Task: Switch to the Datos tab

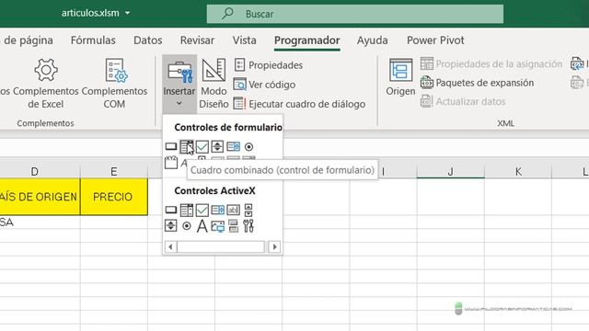Action: pos(148,40)
